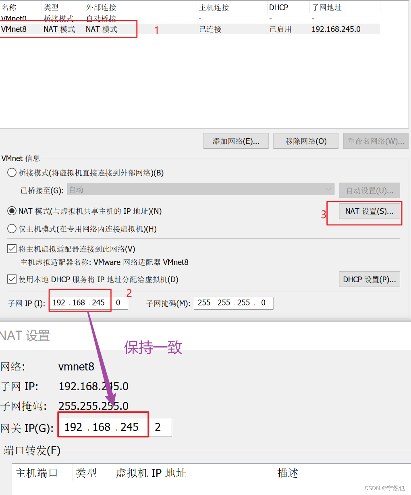Click the 已启用 DHCP cell
Screen dimensions: 411x495
pos(280,29)
